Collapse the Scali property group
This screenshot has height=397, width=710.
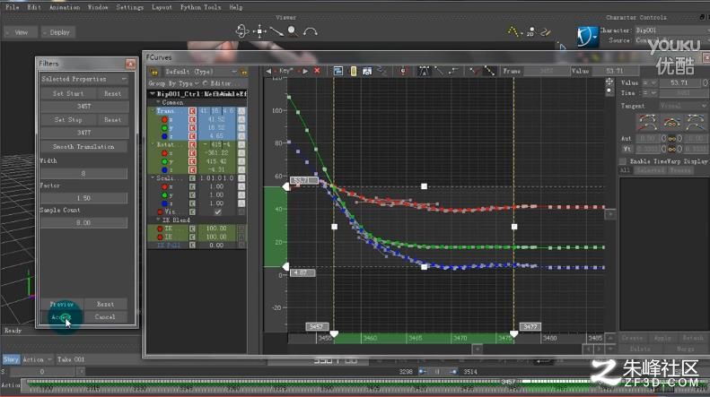point(153,178)
